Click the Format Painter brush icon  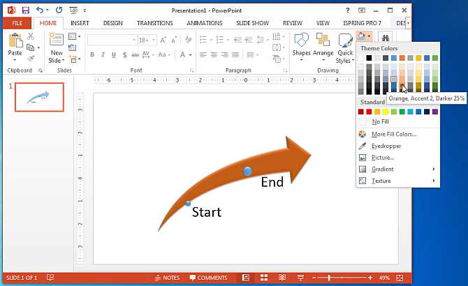[31, 59]
